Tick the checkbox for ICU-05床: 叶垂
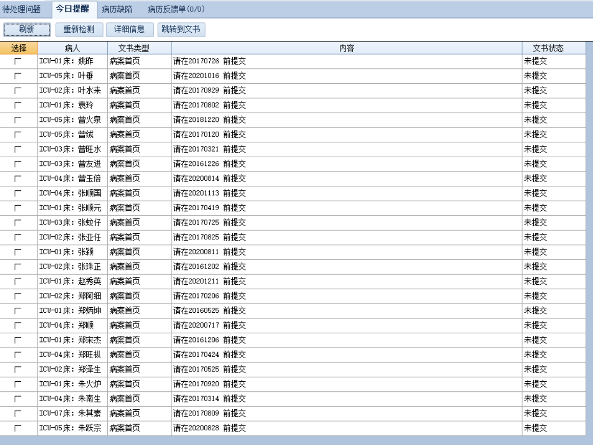 pyautogui.click(x=17, y=76)
